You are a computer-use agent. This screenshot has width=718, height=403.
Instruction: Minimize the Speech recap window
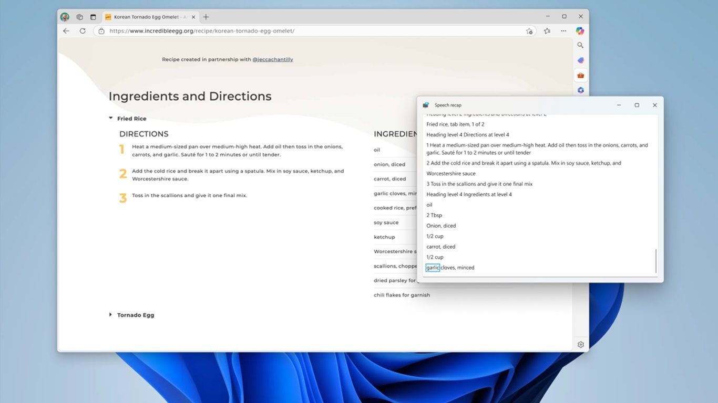[619, 105]
